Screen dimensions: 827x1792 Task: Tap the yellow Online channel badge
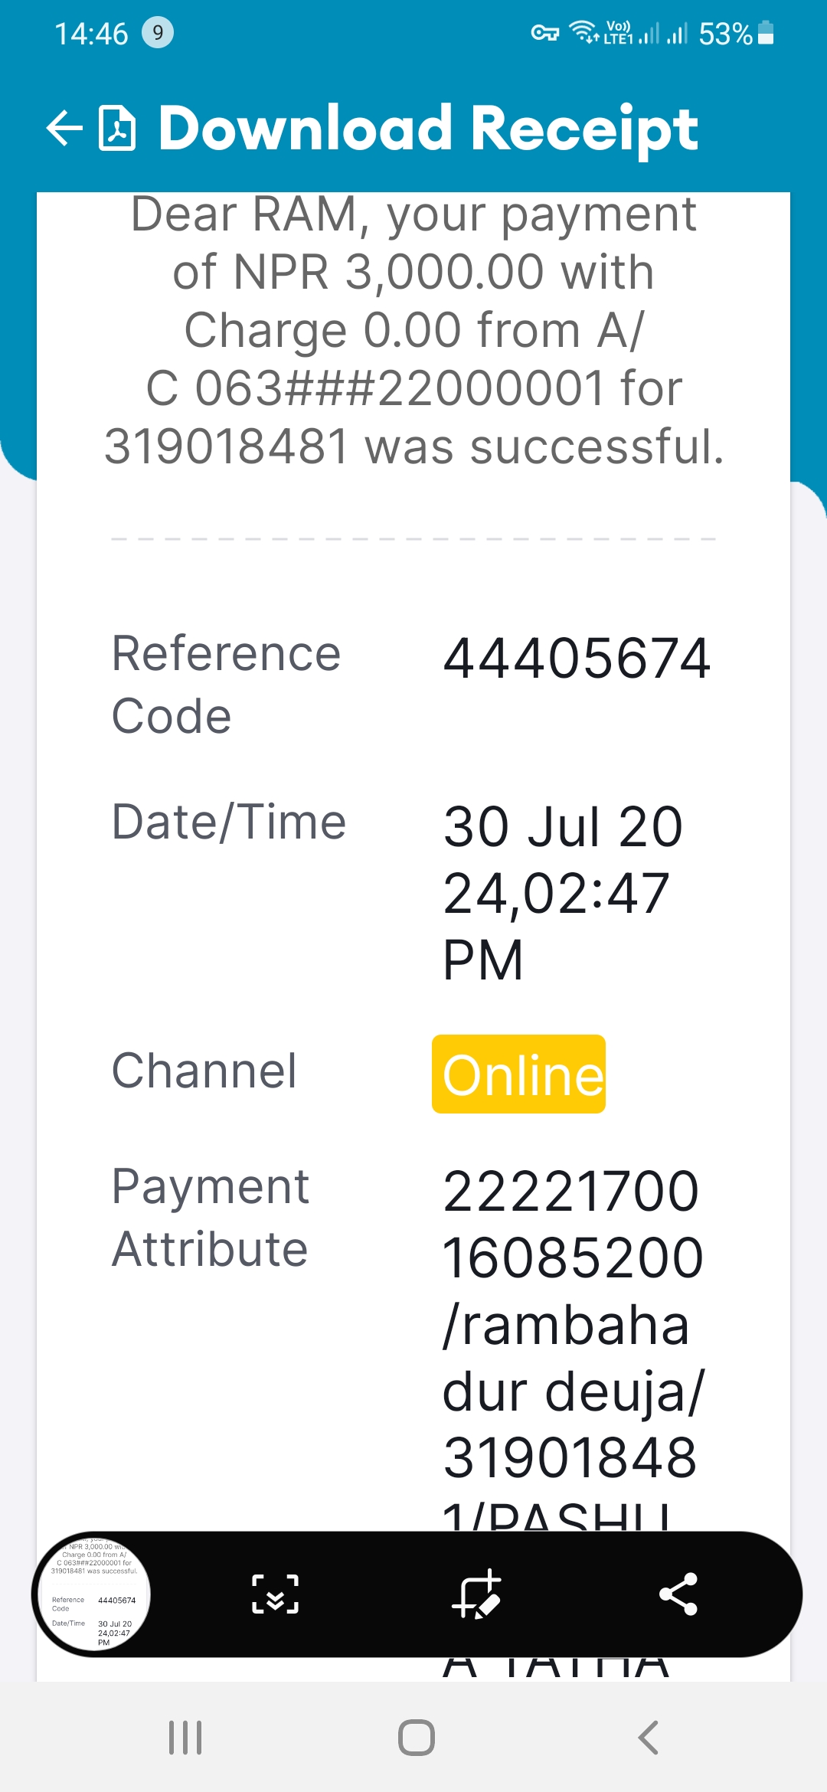[518, 1074]
